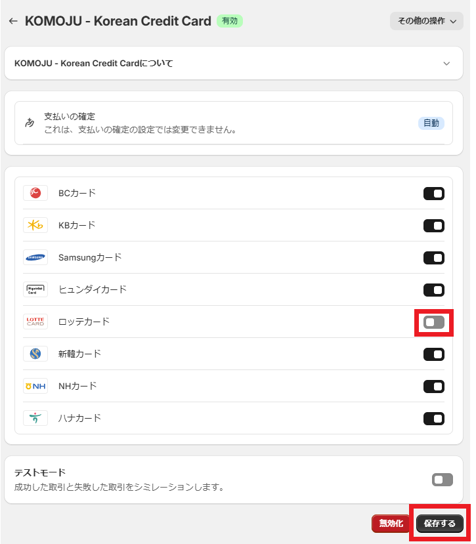Click the red 無効化 button
The image size is (476, 544).
(x=391, y=524)
